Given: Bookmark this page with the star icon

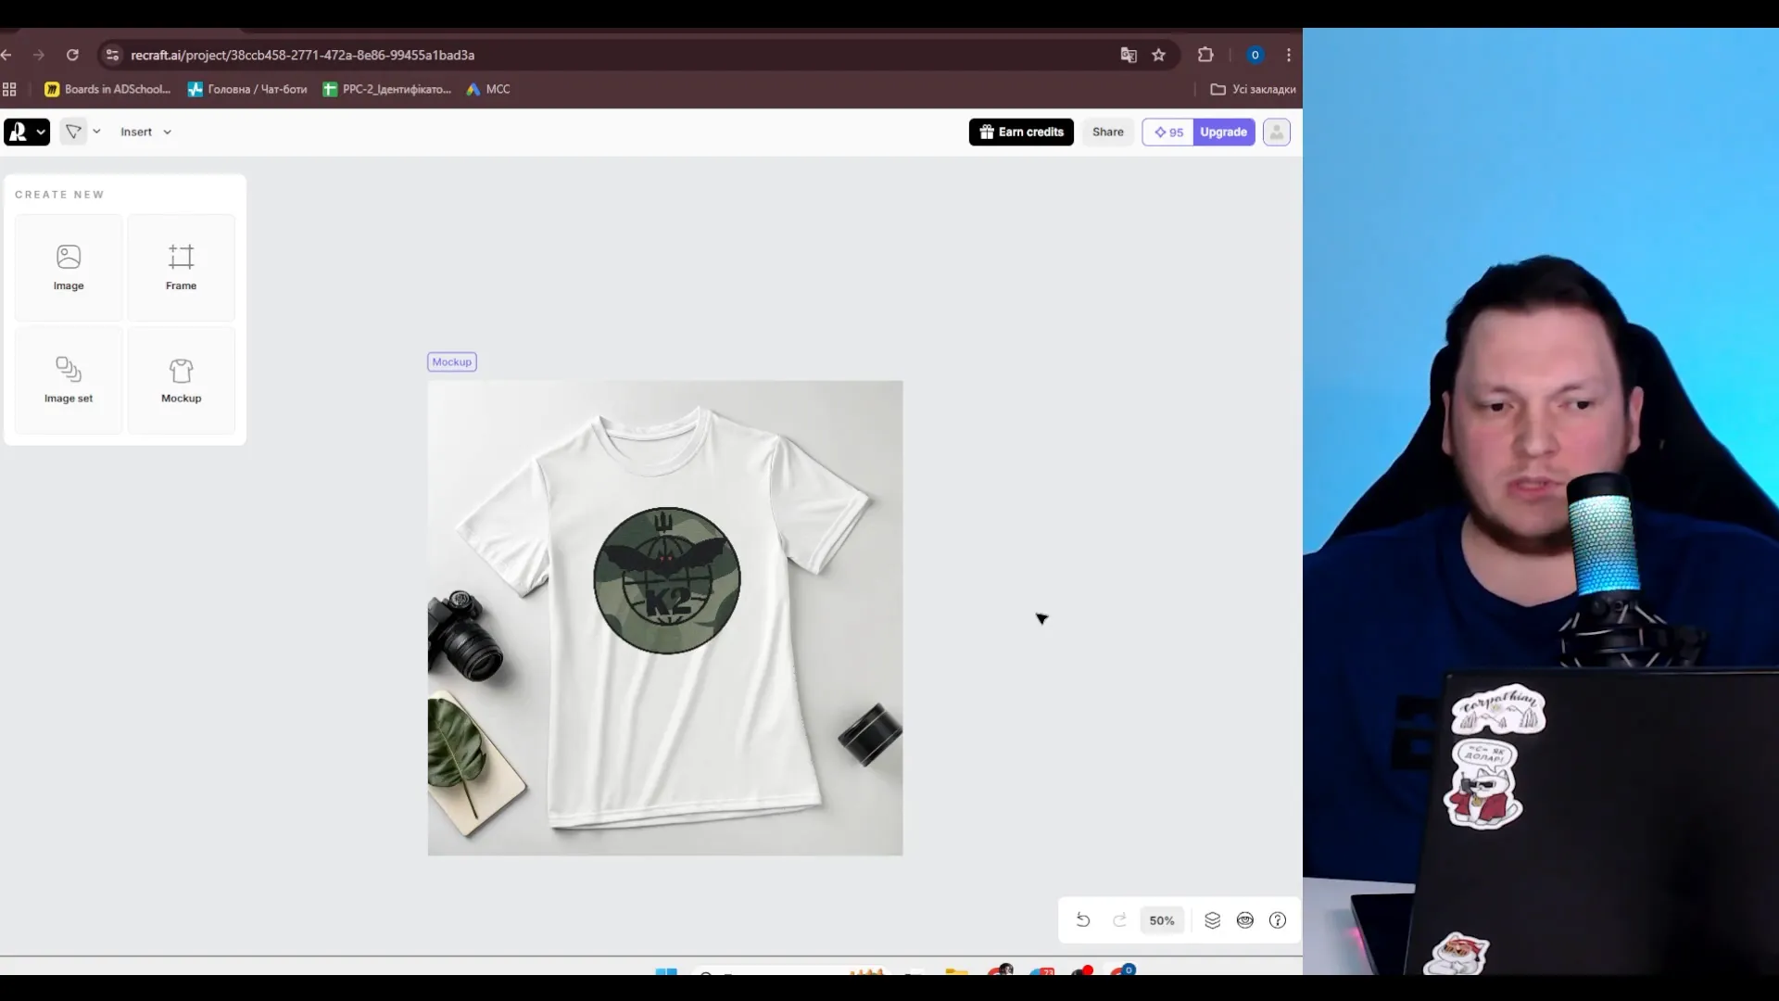Looking at the screenshot, I should (1158, 55).
